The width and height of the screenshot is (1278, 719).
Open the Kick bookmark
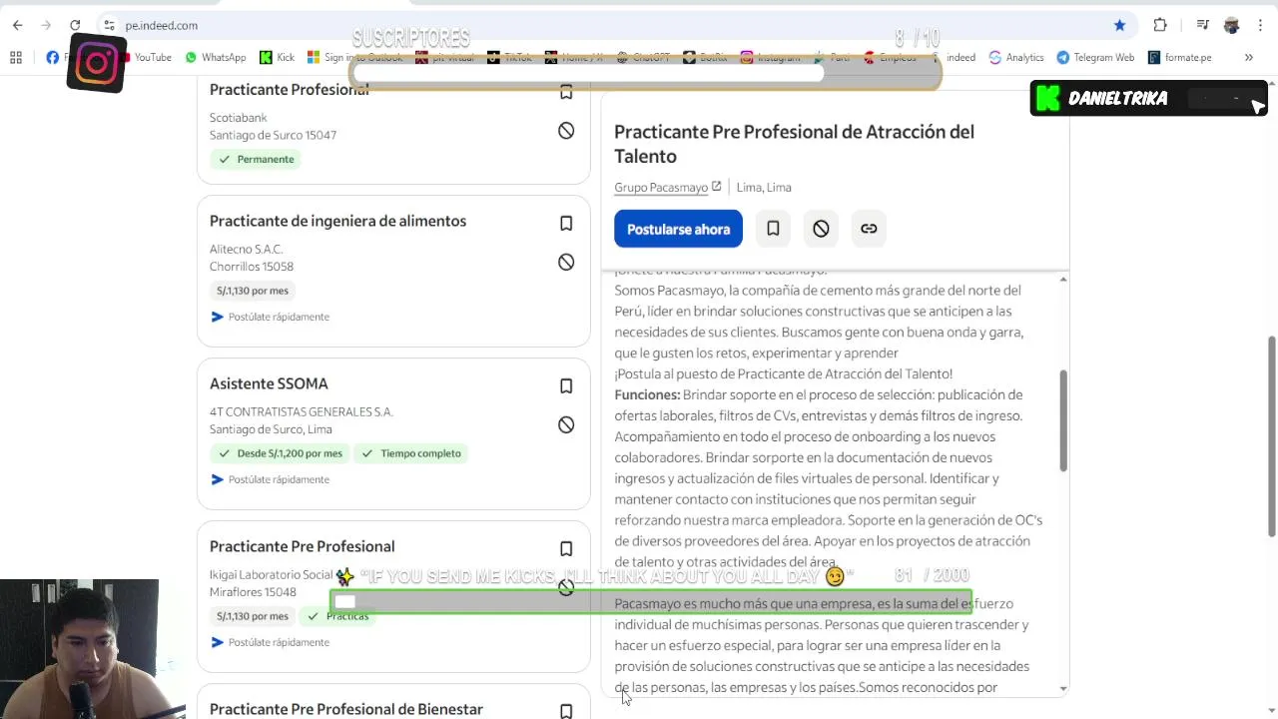click(277, 58)
